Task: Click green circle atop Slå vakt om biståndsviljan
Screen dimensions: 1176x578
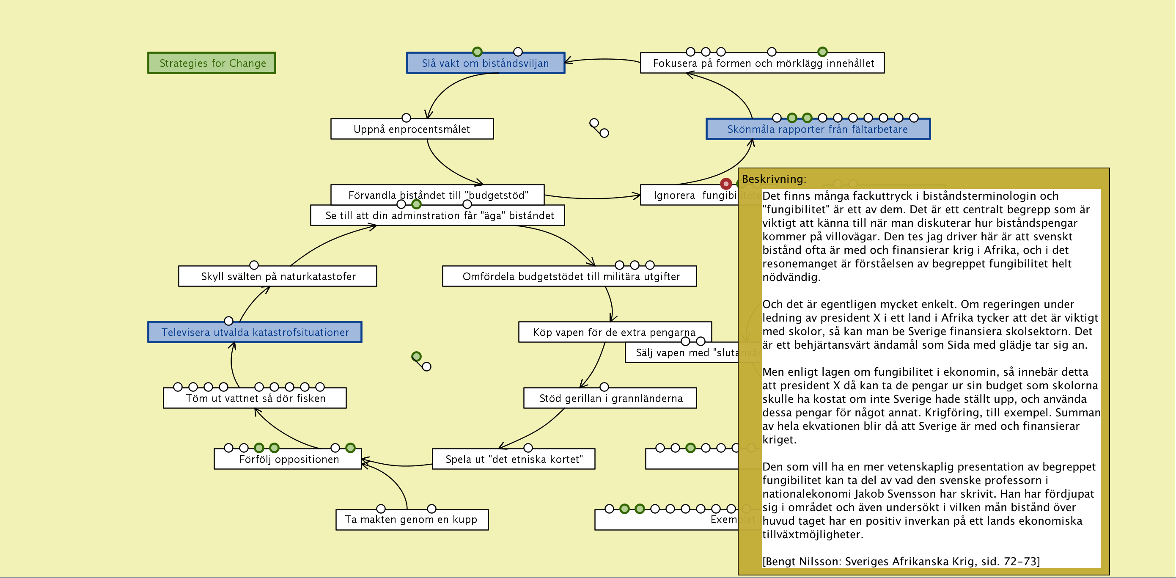Action: (477, 52)
